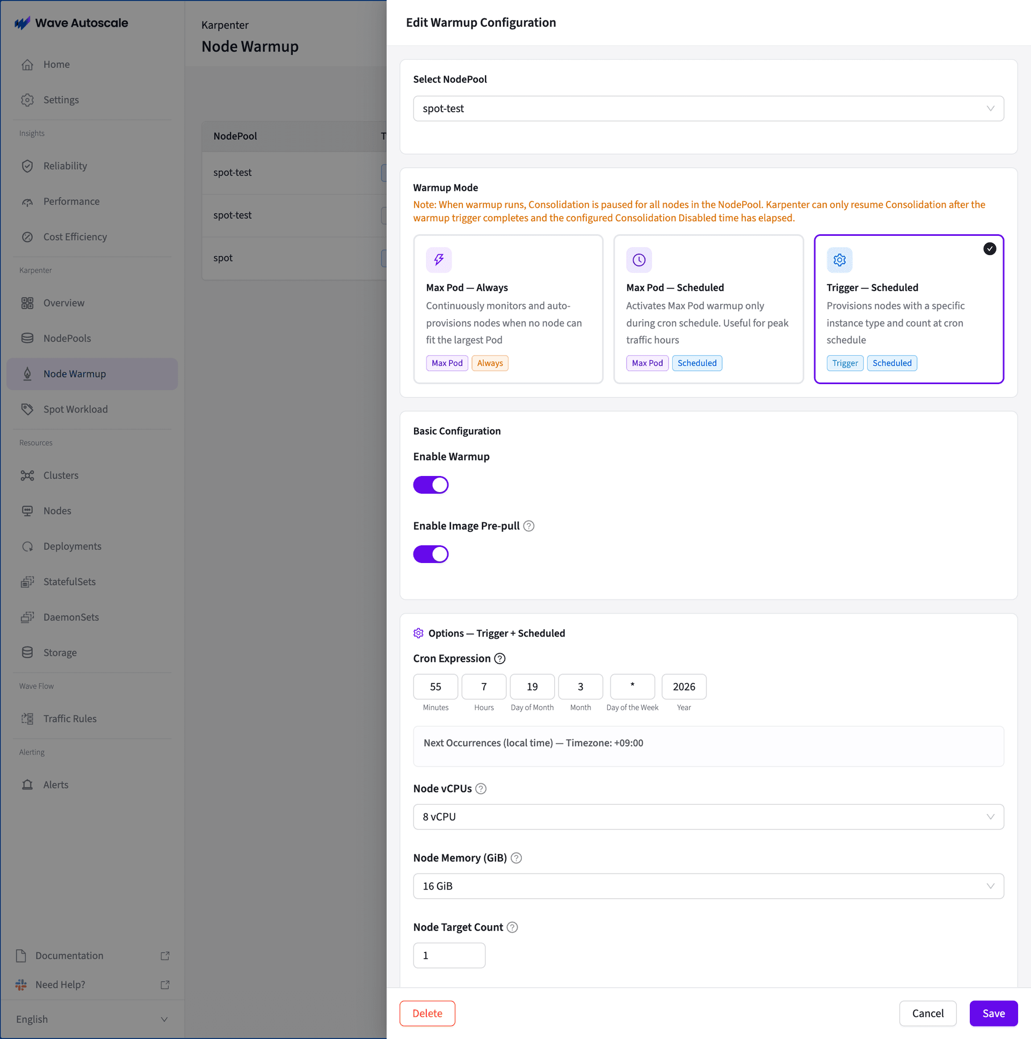
Task: Click the orange Always tag
Action: point(490,364)
